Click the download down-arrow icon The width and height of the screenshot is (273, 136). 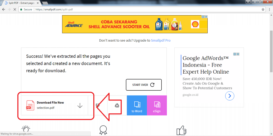[80, 105]
